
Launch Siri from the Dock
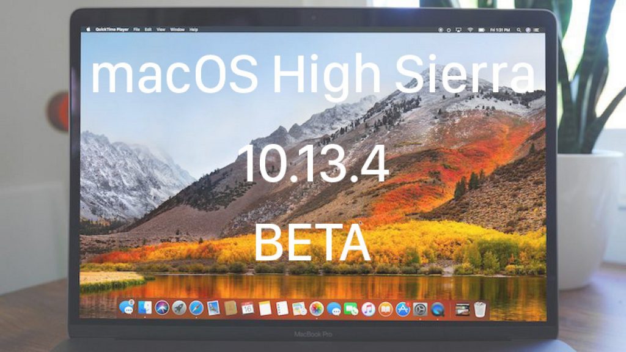click(x=161, y=308)
